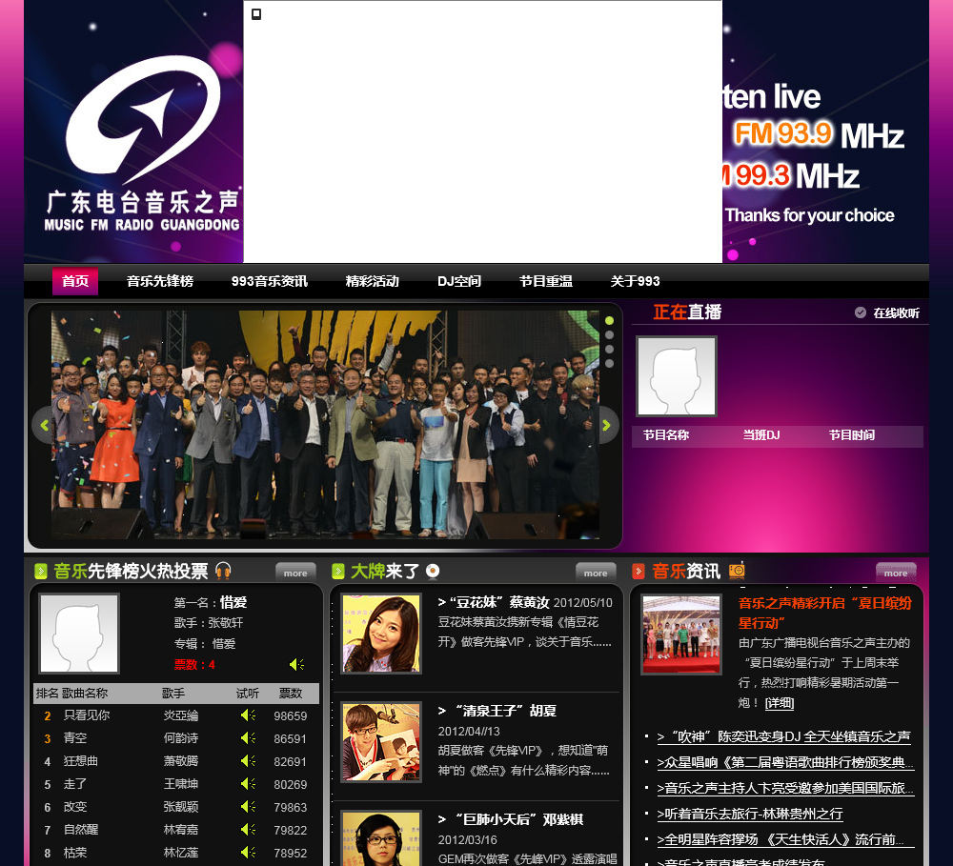Click the 胡夏 photo thumbnail
Image resolution: width=953 pixels, height=866 pixels.
(381, 742)
